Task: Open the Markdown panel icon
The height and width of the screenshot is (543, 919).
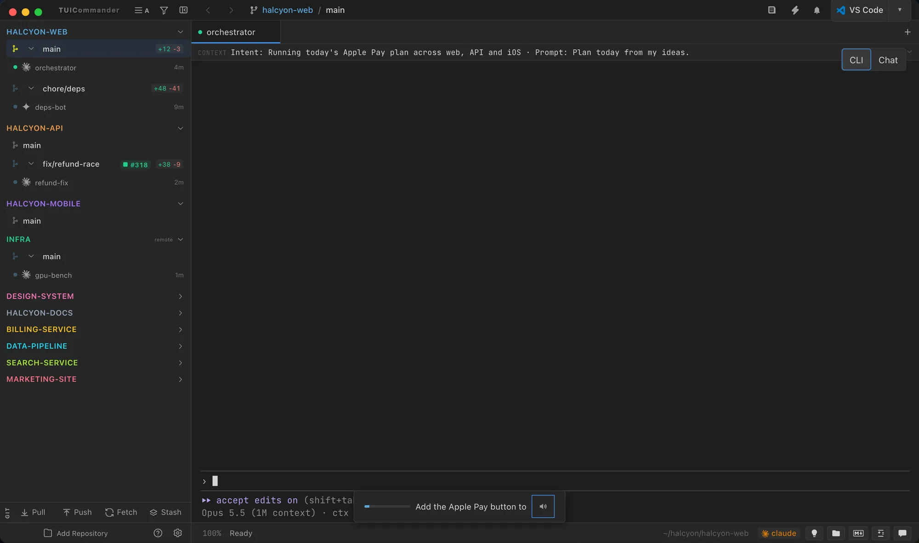Action: (858, 533)
